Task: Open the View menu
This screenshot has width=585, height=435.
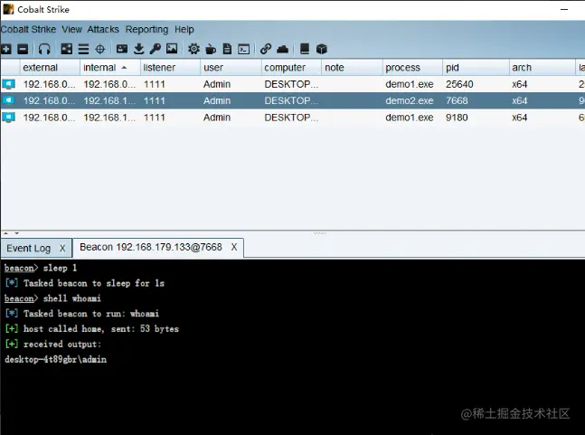Action: coord(71,30)
